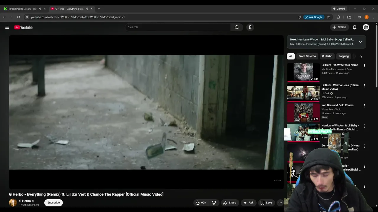Open Lil Durk - Weirdo Hoes thumbnail
Screen dimensions: 378x212
tap(303, 92)
